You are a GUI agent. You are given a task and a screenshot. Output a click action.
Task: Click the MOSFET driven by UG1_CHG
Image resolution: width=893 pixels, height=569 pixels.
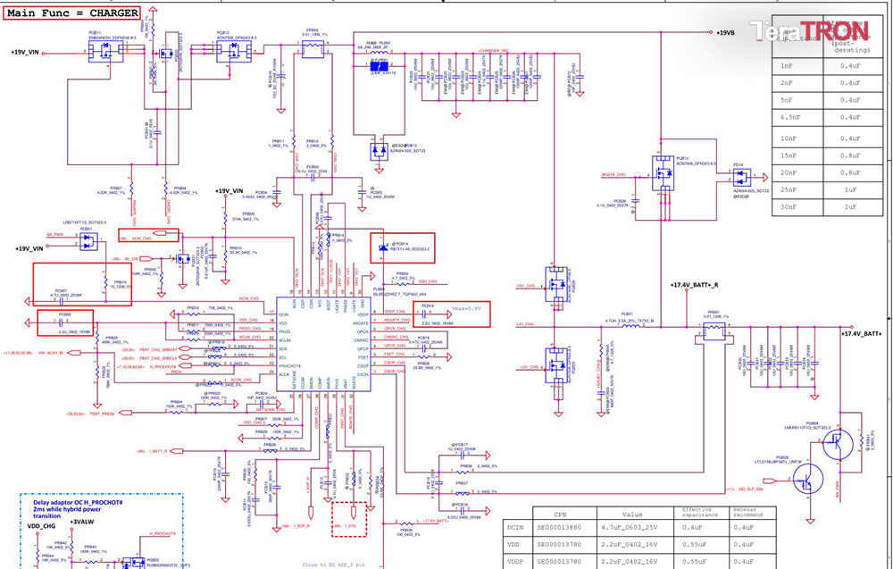click(x=555, y=284)
